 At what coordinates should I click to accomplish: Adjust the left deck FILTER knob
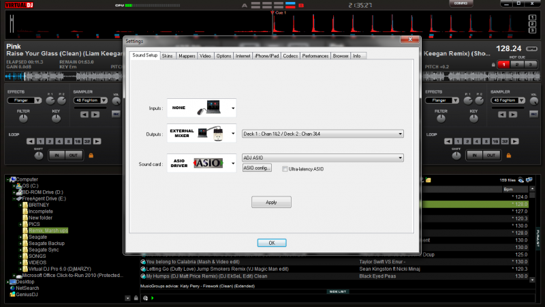tap(23, 118)
